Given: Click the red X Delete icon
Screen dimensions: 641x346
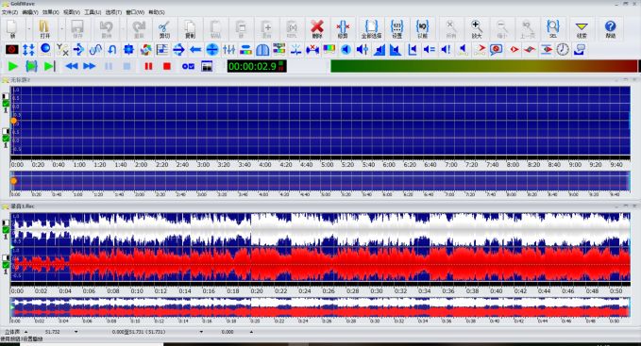Looking at the screenshot, I should tap(317, 29).
